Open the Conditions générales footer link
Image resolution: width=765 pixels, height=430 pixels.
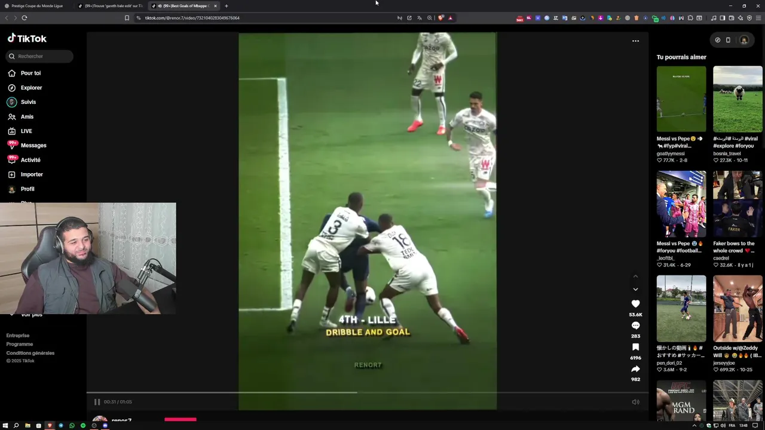click(x=30, y=353)
